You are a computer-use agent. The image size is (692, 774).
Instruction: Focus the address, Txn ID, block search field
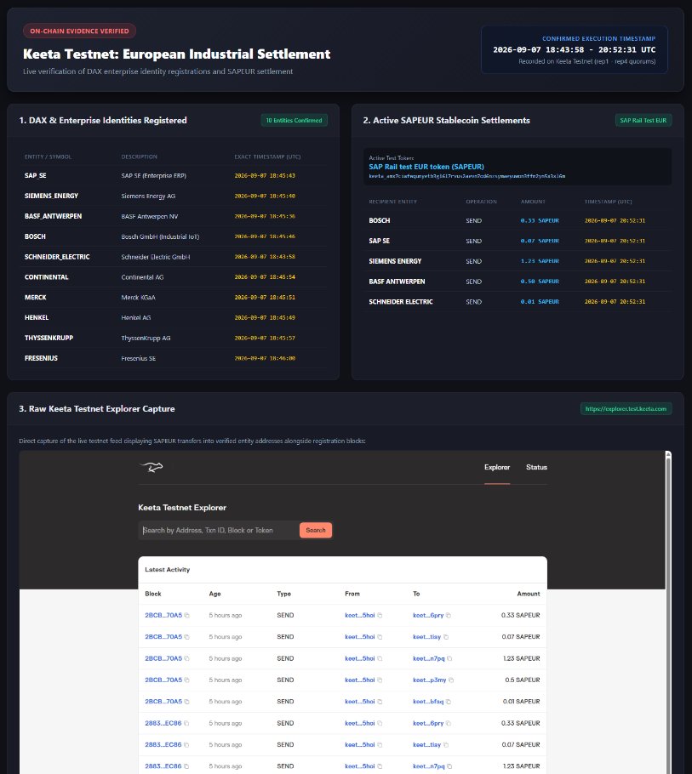click(x=219, y=530)
